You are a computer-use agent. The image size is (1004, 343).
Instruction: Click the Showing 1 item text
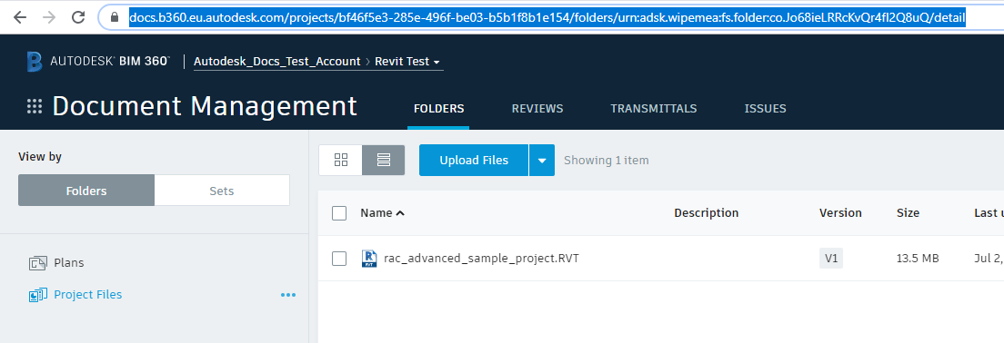[606, 161]
